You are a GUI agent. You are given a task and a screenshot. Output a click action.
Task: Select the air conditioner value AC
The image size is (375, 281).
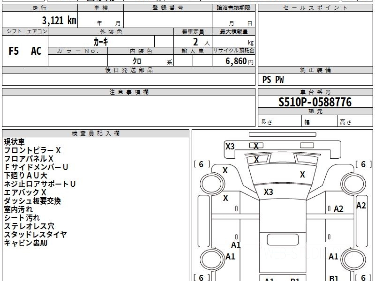point(37,51)
